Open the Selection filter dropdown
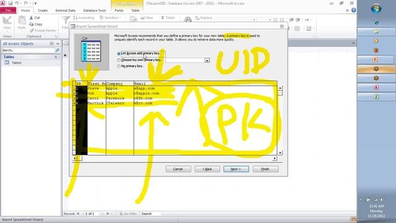396x223 pixels. pos(110,18)
